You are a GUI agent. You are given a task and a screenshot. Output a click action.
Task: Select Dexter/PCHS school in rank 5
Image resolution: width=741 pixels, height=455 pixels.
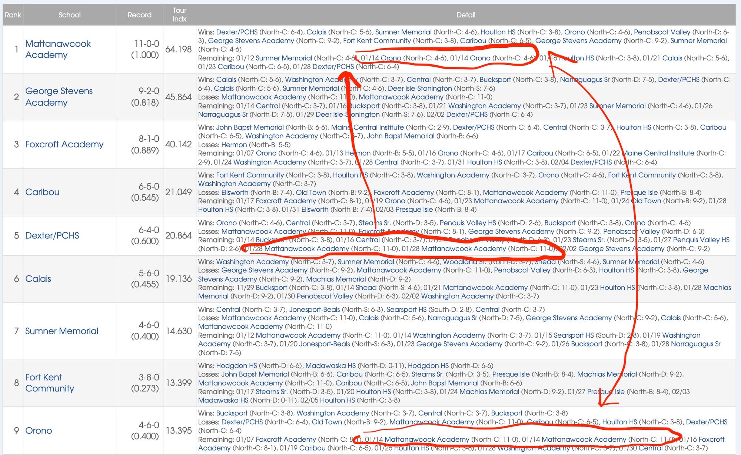[x=52, y=235]
